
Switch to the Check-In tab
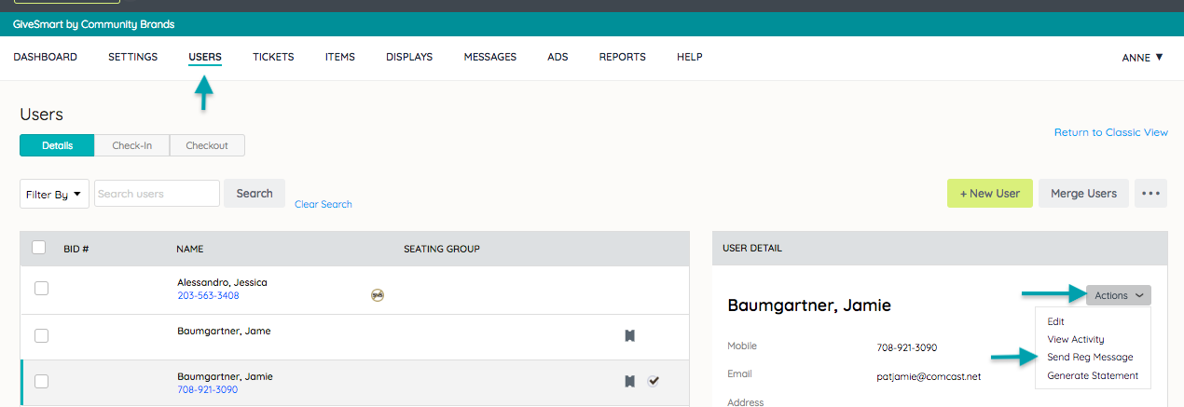(x=131, y=145)
